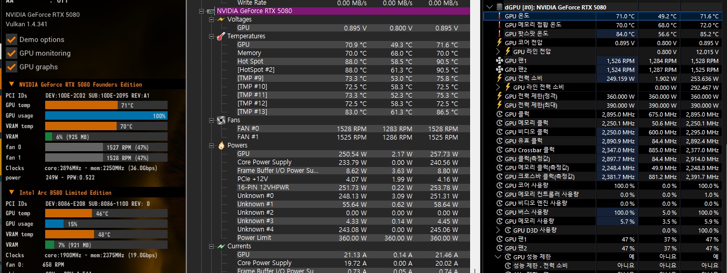Uncheck the GPU monitoring checkbox
This screenshot has width=727, height=273.
pyautogui.click(x=12, y=53)
